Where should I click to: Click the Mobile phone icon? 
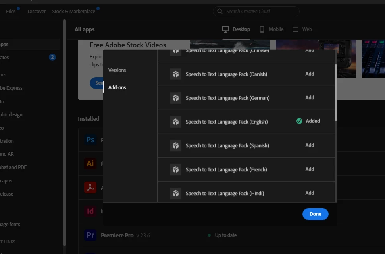coord(262,29)
